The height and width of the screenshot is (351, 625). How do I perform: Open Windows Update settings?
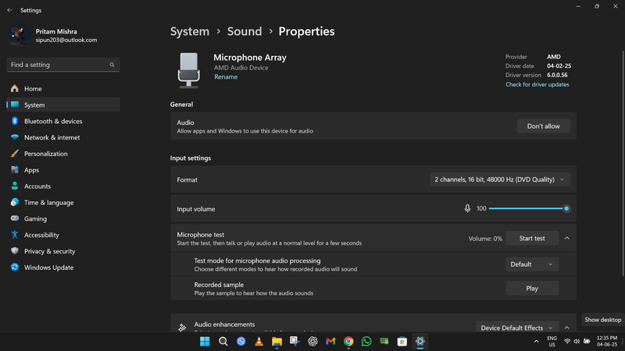tap(63, 268)
